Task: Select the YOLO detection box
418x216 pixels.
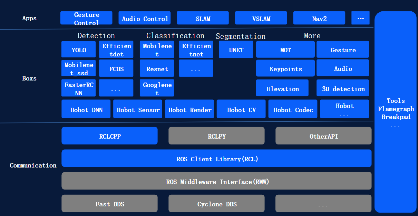Action: 79,50
